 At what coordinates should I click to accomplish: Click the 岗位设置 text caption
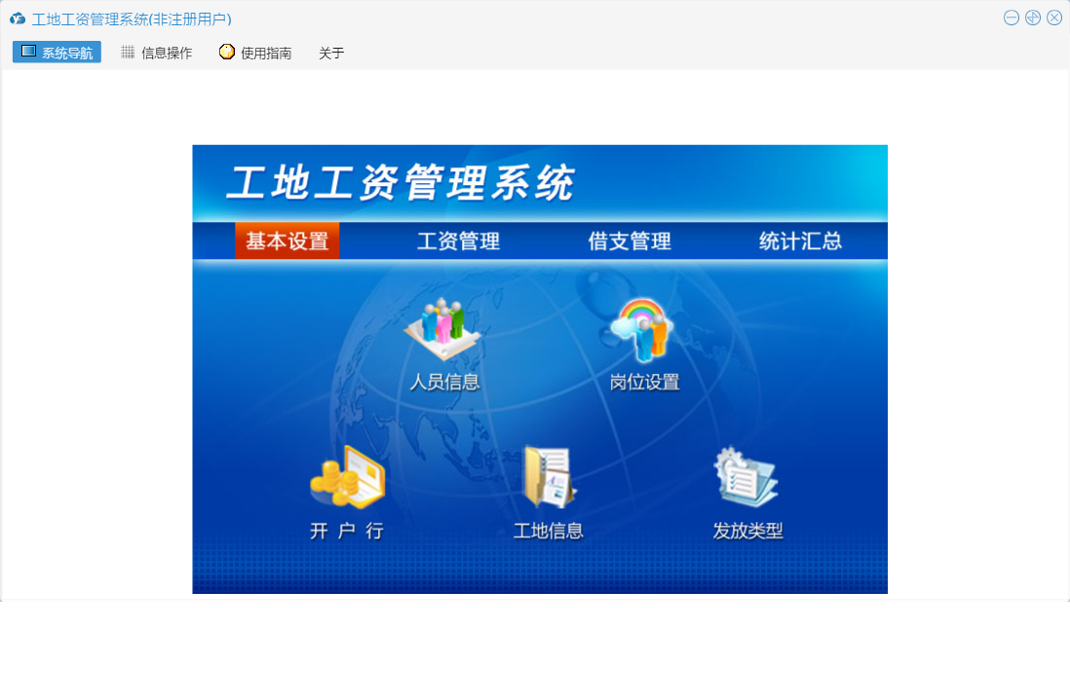pos(644,383)
